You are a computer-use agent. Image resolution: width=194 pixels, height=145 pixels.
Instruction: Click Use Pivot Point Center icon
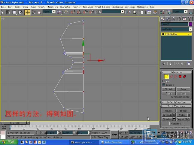(59, 12)
